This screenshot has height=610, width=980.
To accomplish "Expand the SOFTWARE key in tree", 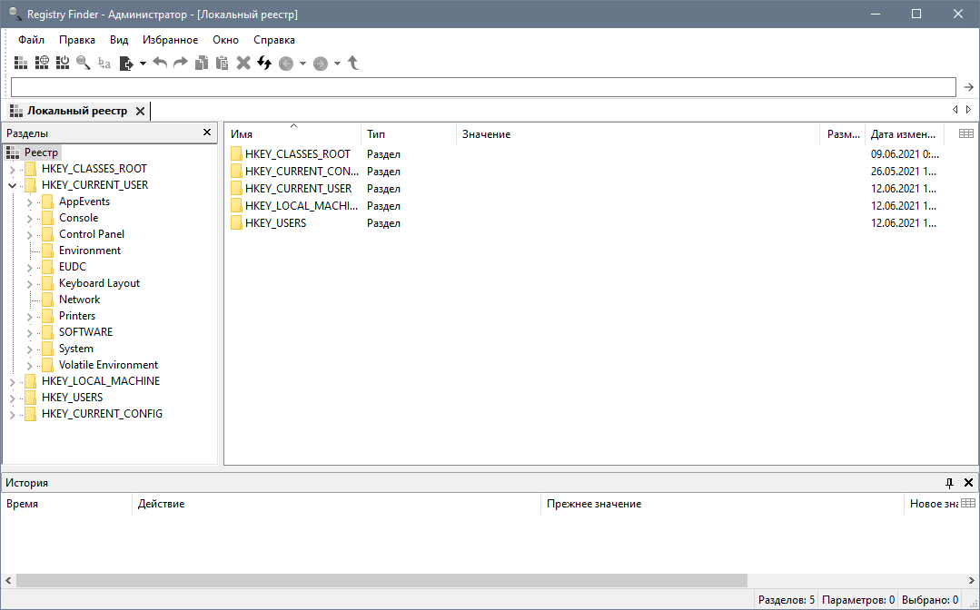I will click(x=29, y=332).
